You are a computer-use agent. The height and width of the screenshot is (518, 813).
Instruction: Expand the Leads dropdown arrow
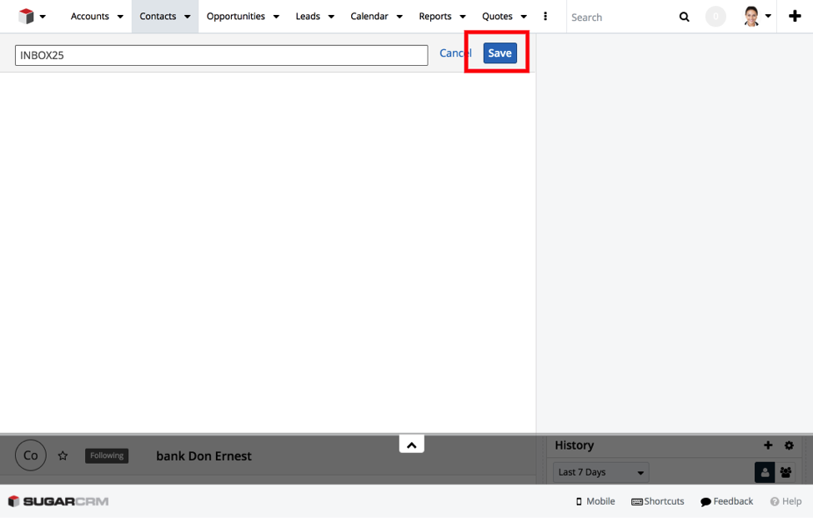tap(331, 17)
